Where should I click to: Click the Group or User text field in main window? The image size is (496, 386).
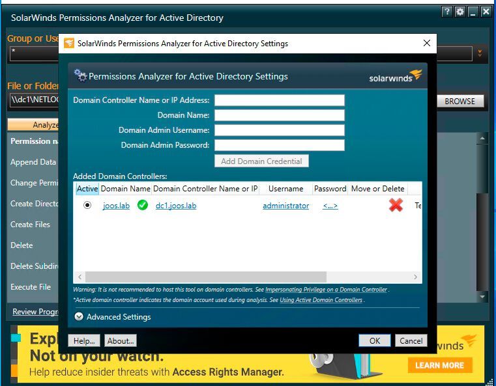pos(35,53)
